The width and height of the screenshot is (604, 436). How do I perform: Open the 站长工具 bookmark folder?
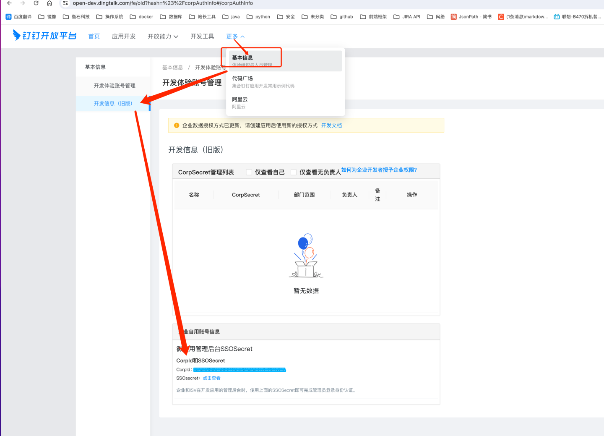coord(203,17)
